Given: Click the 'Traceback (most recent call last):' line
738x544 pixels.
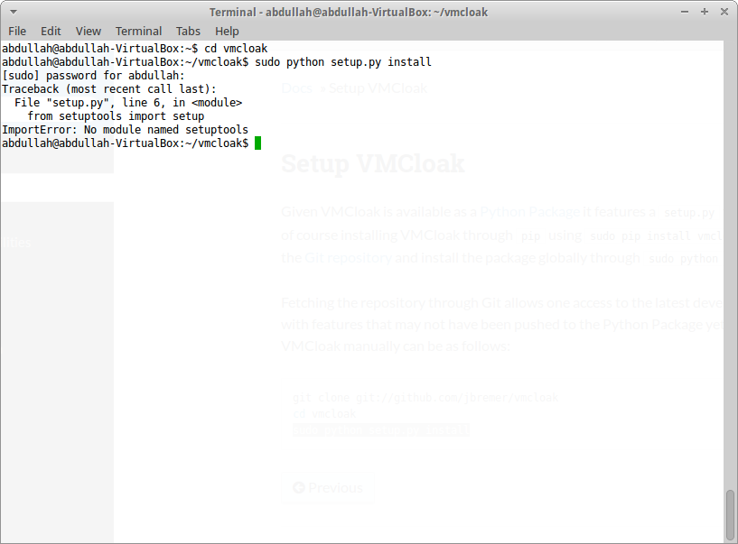Looking at the screenshot, I should click(109, 89).
